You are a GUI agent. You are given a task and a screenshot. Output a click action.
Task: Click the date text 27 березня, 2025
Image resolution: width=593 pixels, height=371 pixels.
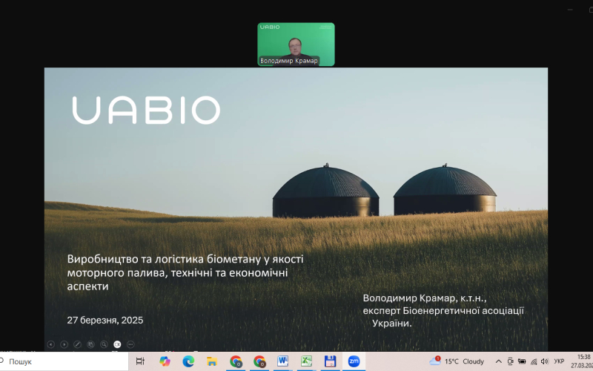click(105, 321)
